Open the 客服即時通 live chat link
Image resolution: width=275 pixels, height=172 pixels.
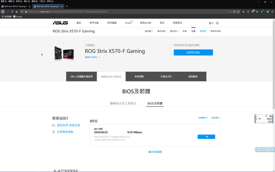click(x=215, y=31)
